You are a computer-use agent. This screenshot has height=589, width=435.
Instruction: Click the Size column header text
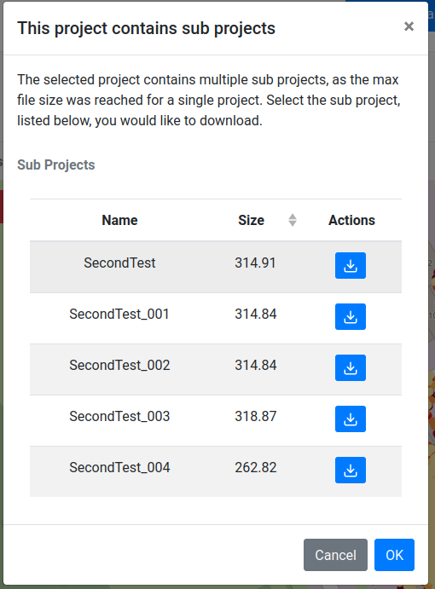(251, 220)
